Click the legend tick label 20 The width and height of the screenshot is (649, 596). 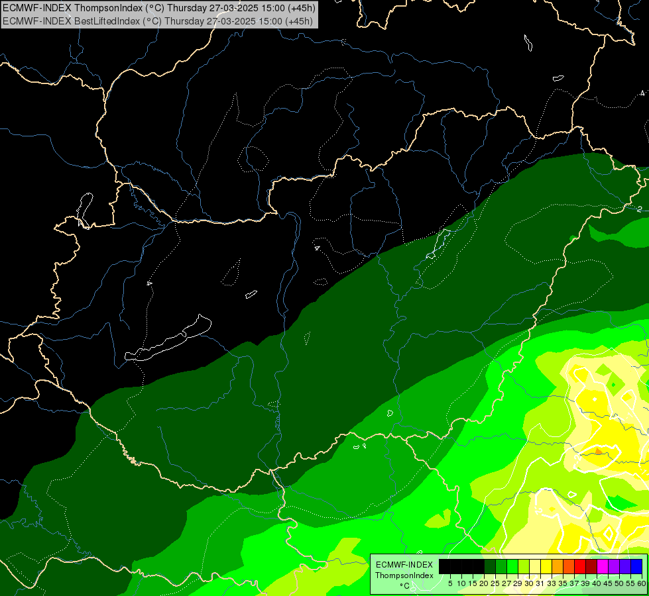[484, 583]
